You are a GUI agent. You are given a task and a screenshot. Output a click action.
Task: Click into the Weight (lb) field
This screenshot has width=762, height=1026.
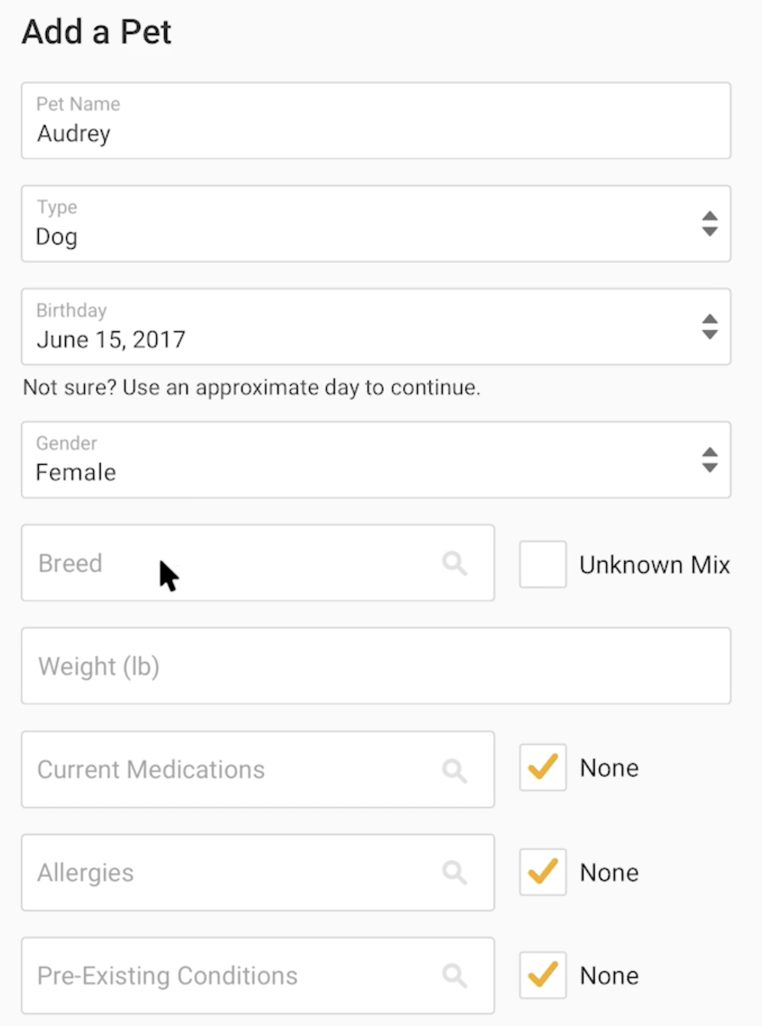pyautogui.click(x=375, y=666)
